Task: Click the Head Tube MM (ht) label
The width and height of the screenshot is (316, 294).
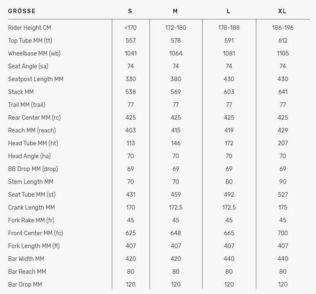Action: [x=33, y=143]
